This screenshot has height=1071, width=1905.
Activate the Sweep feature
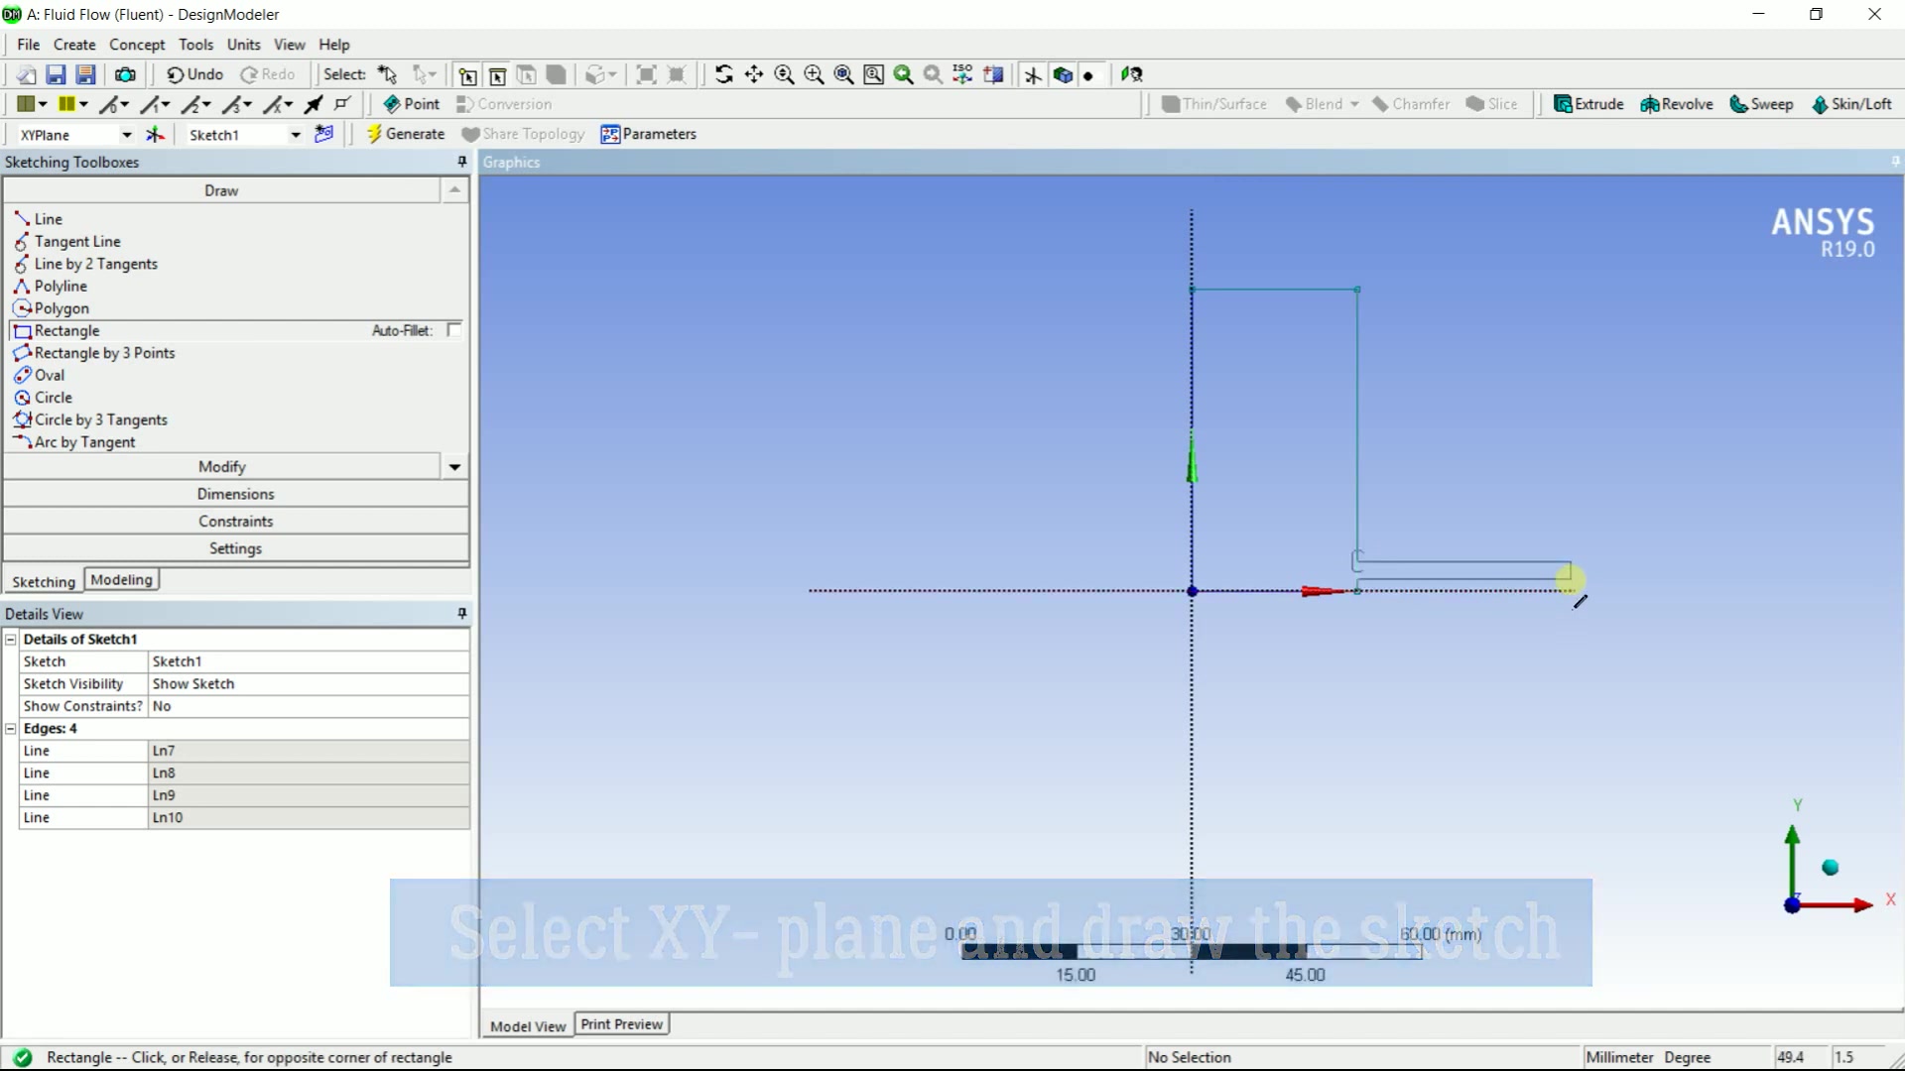(1761, 103)
